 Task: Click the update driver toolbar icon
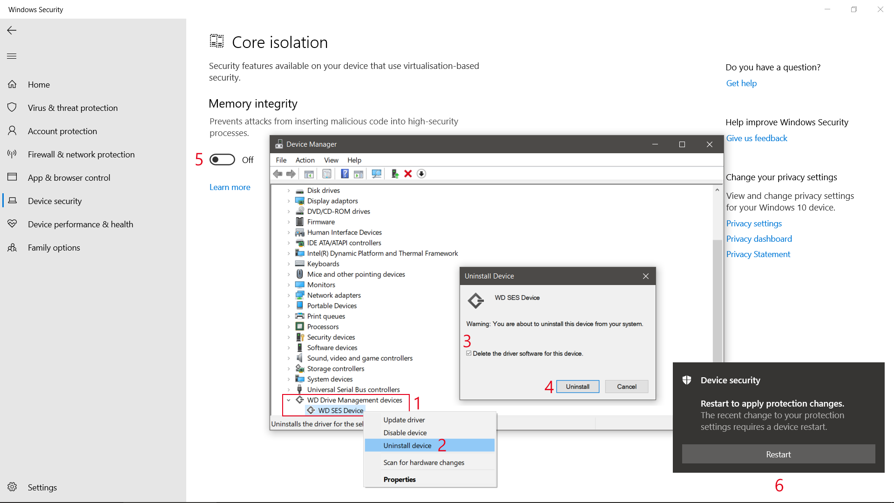point(395,174)
